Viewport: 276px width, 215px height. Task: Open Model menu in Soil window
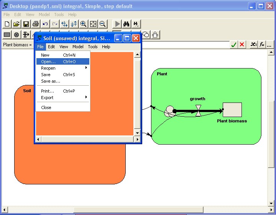pos(78,47)
